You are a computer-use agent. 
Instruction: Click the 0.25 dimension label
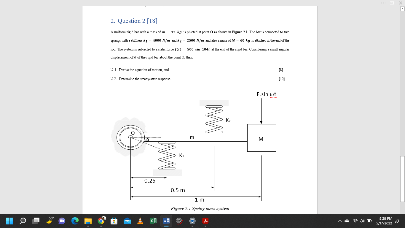(150, 181)
